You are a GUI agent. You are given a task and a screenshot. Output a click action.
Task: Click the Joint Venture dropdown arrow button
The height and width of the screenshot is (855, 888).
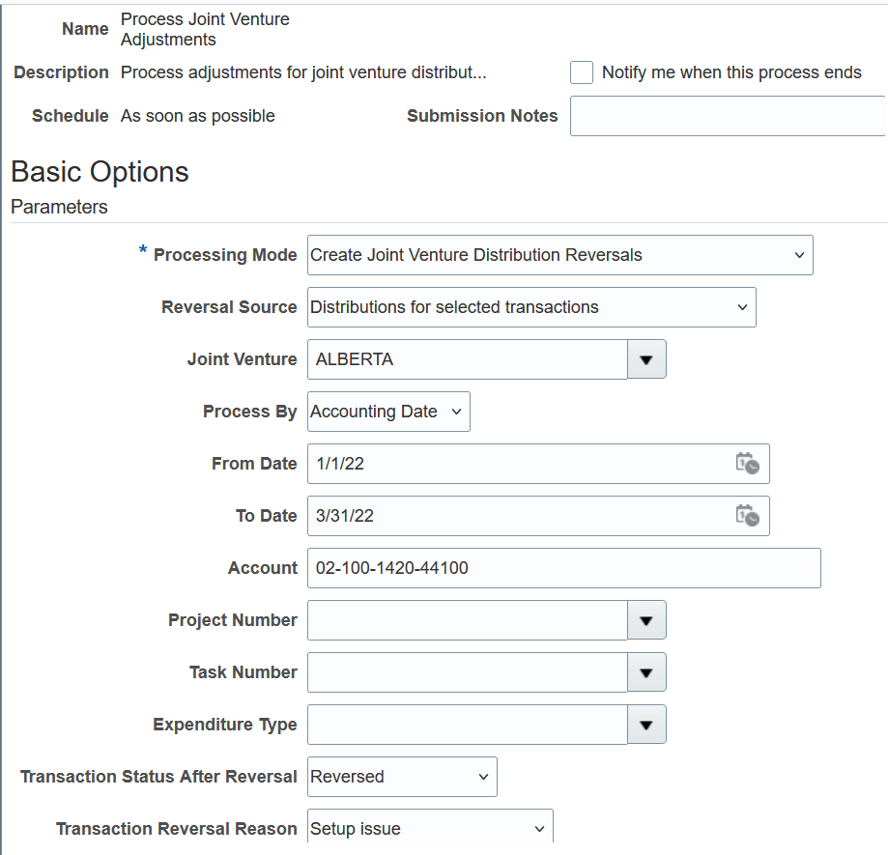(646, 359)
